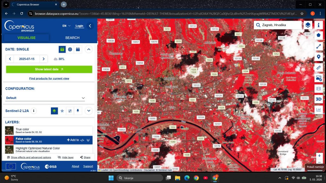Image resolution: width=326 pixels, height=183 pixels.
Task: Open Find products for current view link
Action: pyautogui.click(x=49, y=78)
